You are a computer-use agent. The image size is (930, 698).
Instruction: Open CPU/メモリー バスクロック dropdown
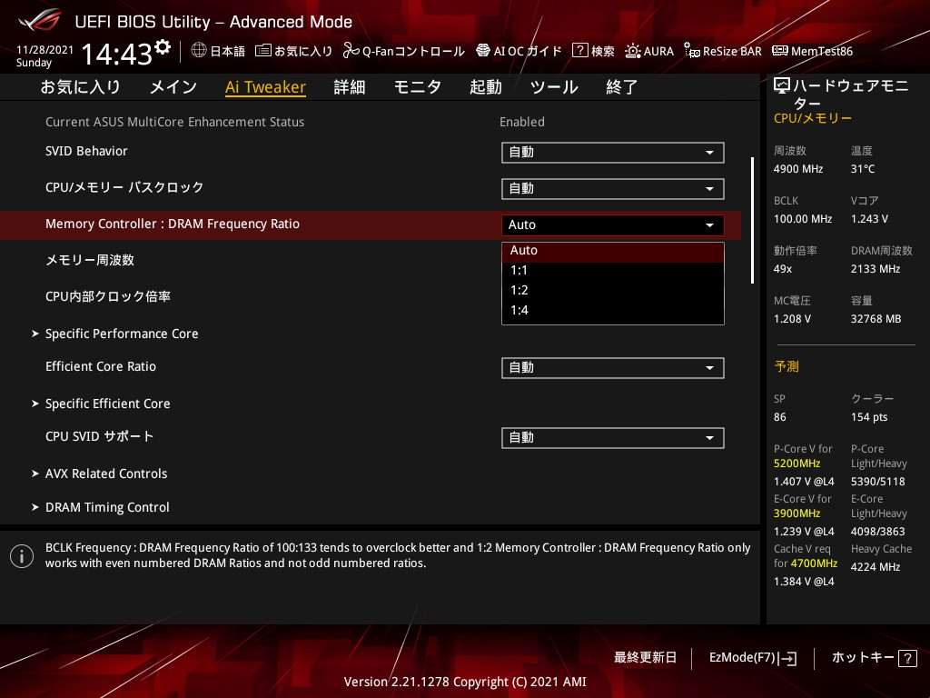613,189
